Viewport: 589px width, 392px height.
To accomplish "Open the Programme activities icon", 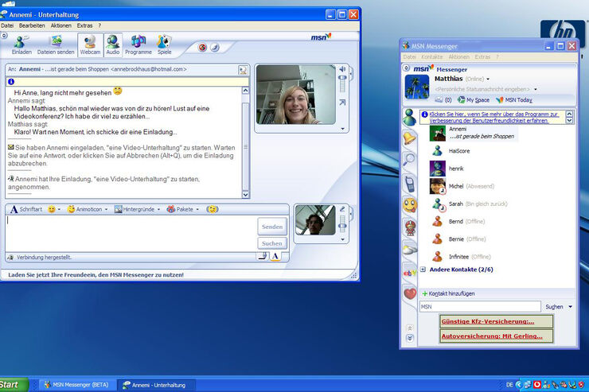I will click(x=138, y=45).
